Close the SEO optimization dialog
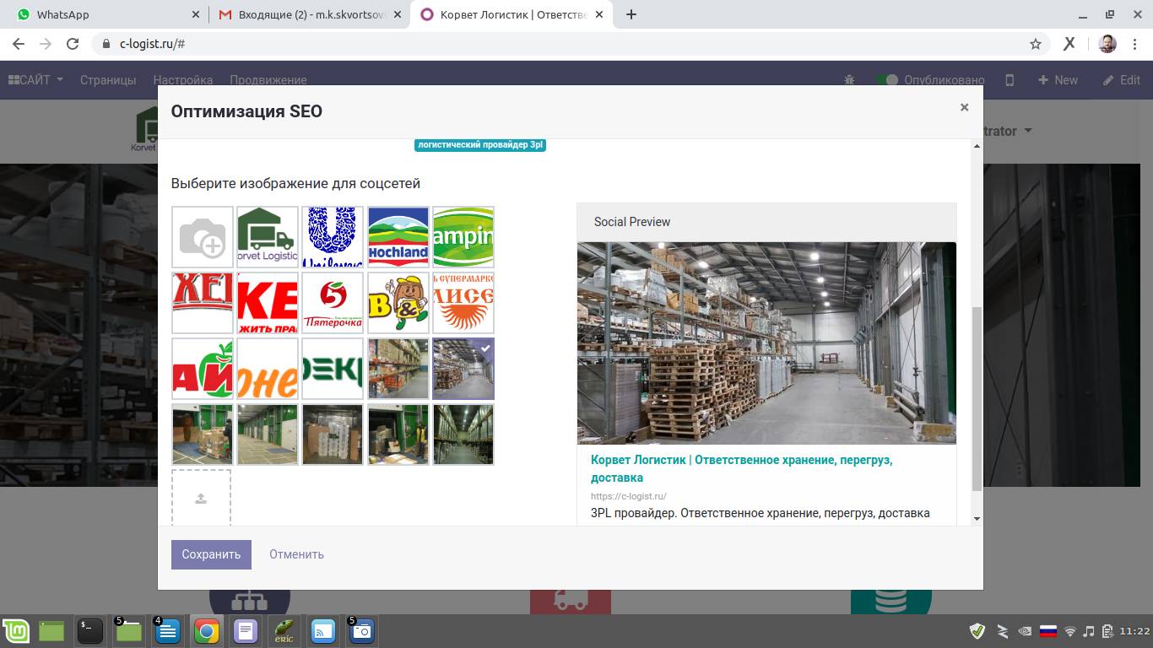Viewport: 1153px width, 648px height. pos(964,107)
